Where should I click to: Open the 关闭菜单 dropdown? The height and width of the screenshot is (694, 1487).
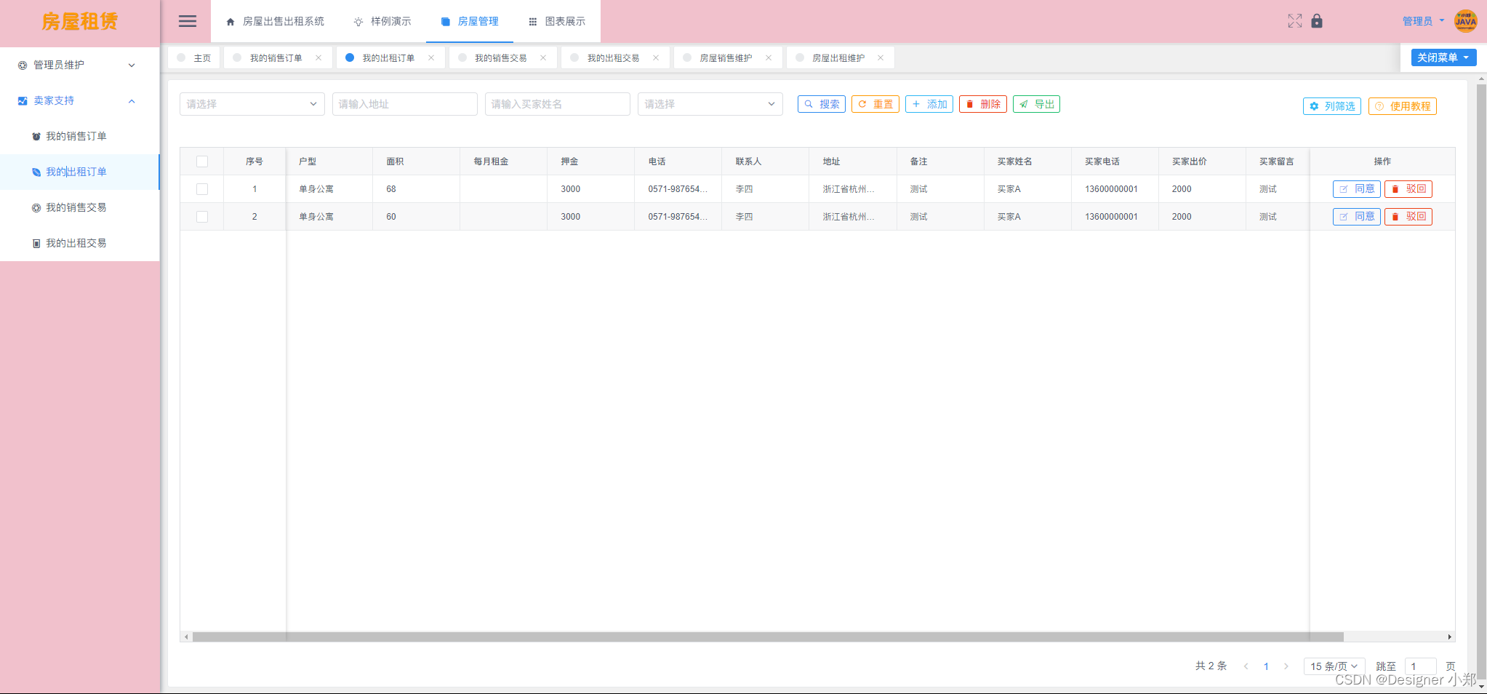pos(1443,57)
